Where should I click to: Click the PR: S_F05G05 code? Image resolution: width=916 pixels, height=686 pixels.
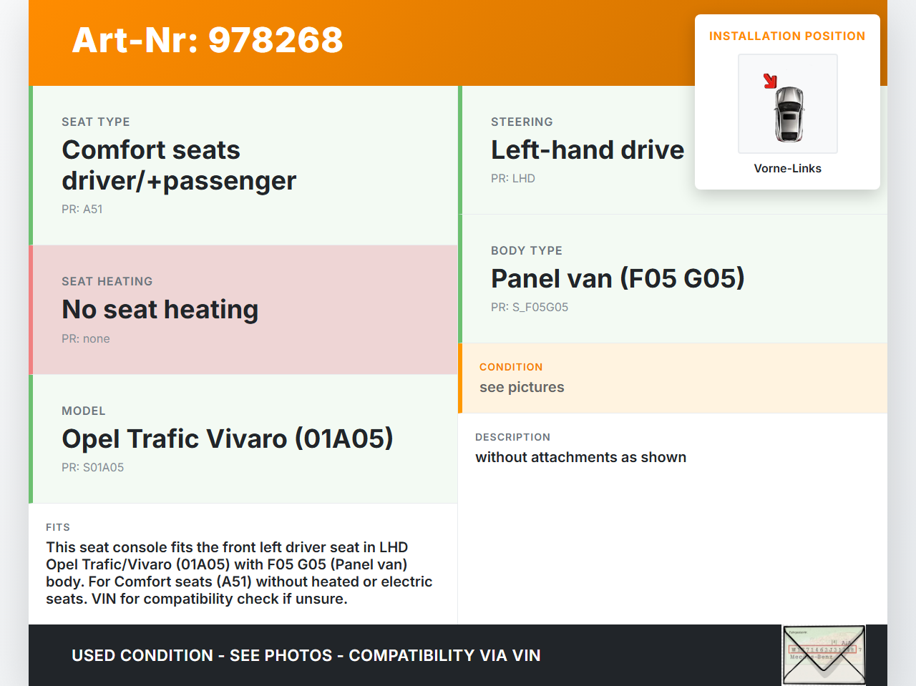pyautogui.click(x=529, y=308)
